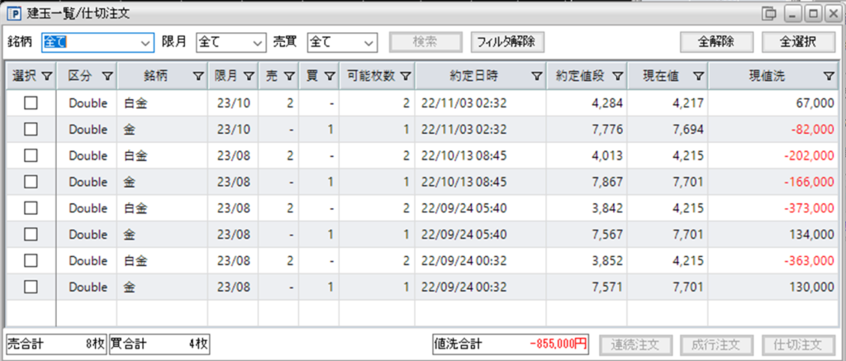This screenshot has height=361, width=846.
Task: Open the filter icon on 現値洗 column
Action: 829,77
